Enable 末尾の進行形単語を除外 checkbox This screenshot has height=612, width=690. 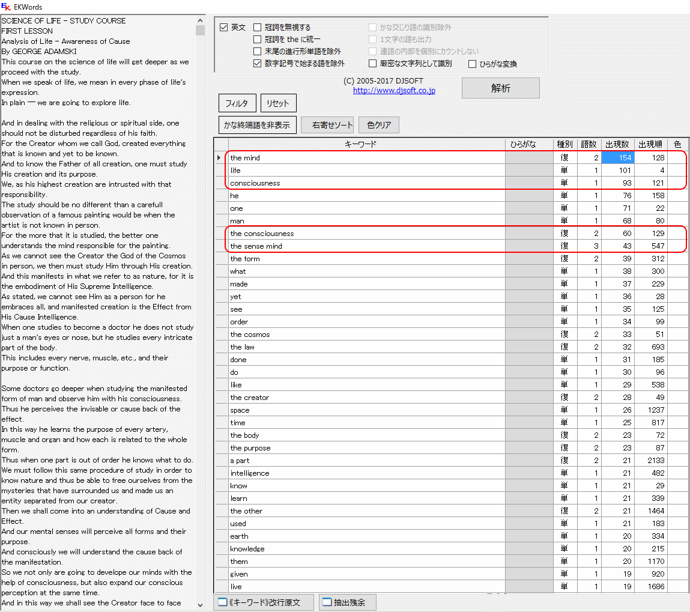(258, 52)
